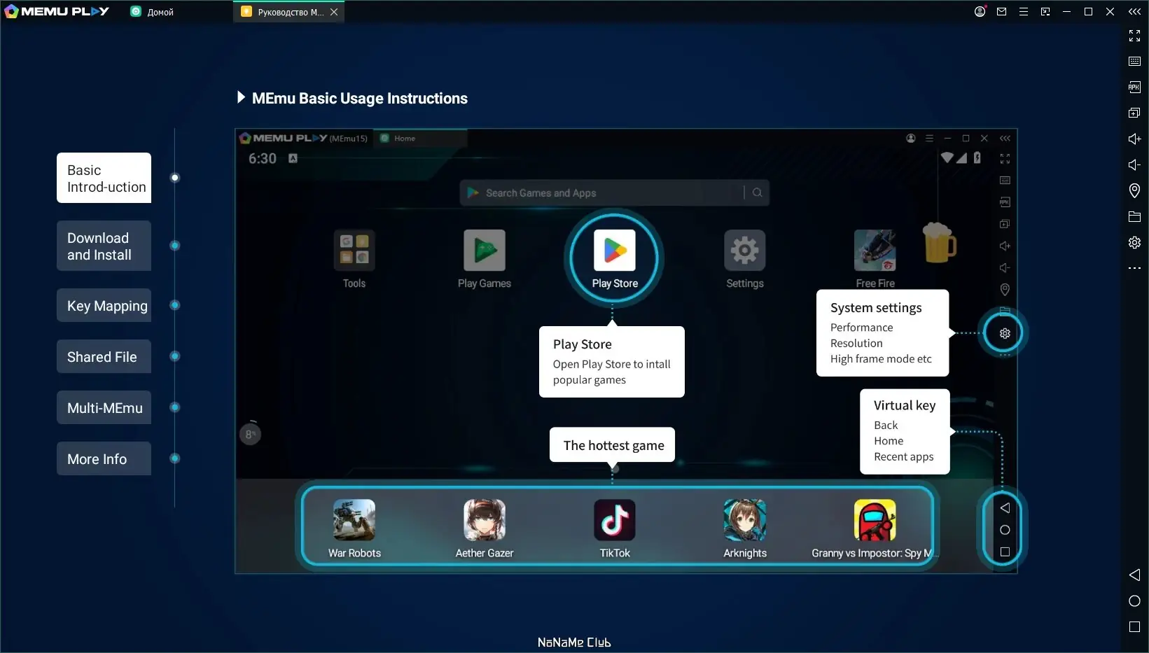Click the TikTok app icon
The image size is (1149, 653).
point(615,520)
